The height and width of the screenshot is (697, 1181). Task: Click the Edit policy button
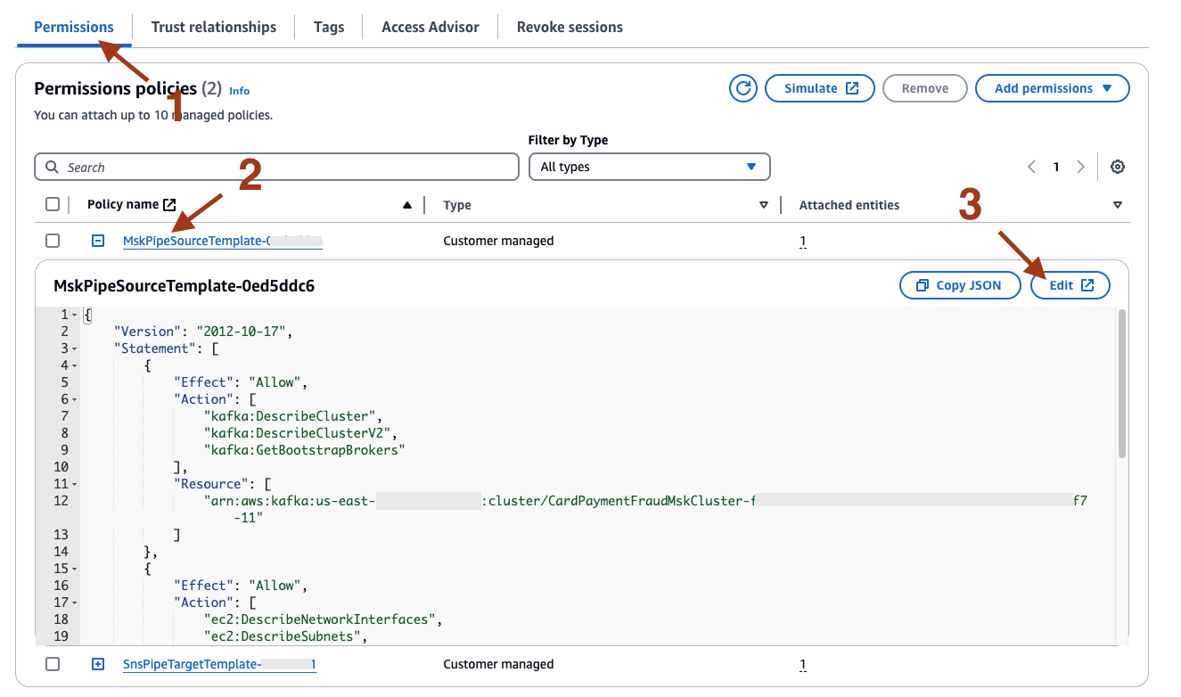click(1070, 285)
